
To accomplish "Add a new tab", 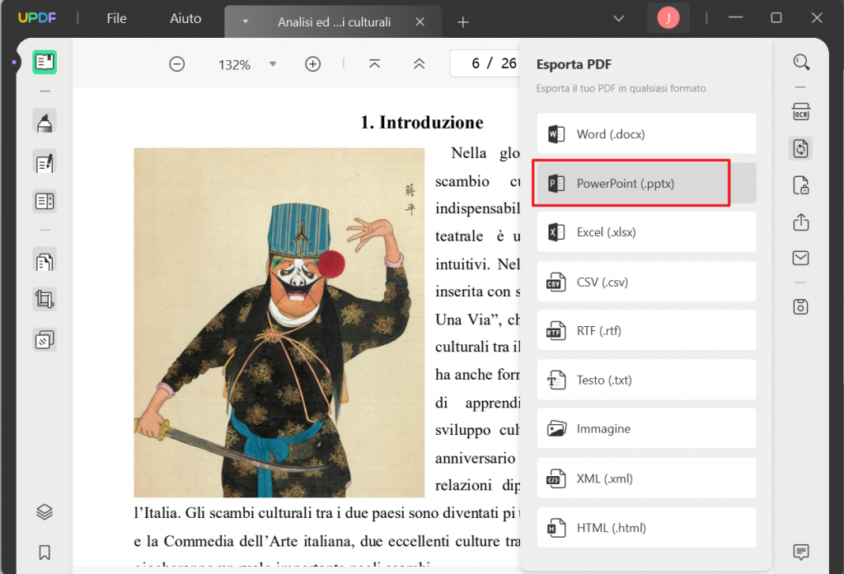I will point(463,22).
